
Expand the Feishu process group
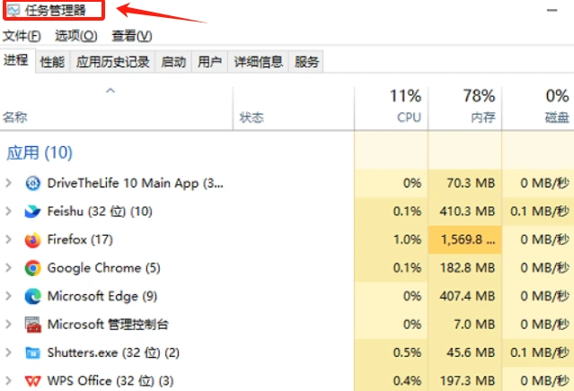pos(9,212)
